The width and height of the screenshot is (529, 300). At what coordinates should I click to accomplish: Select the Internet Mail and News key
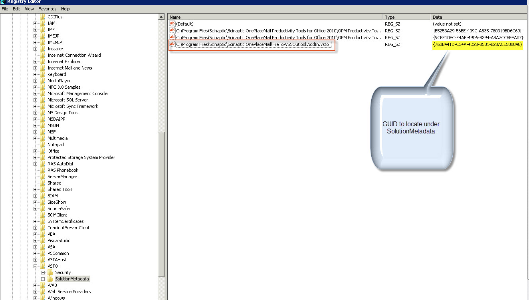click(x=70, y=68)
